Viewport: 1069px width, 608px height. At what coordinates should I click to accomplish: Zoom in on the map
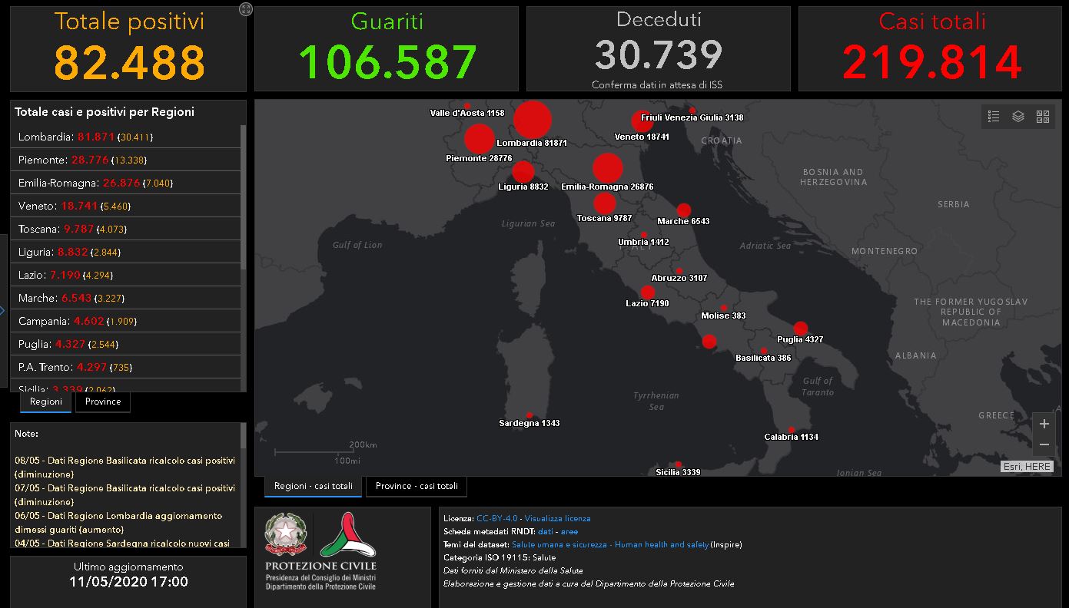pos(1044,424)
